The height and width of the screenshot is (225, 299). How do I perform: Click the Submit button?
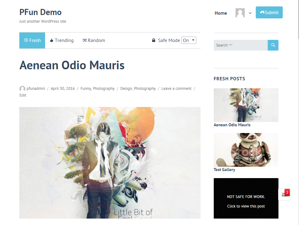click(269, 12)
